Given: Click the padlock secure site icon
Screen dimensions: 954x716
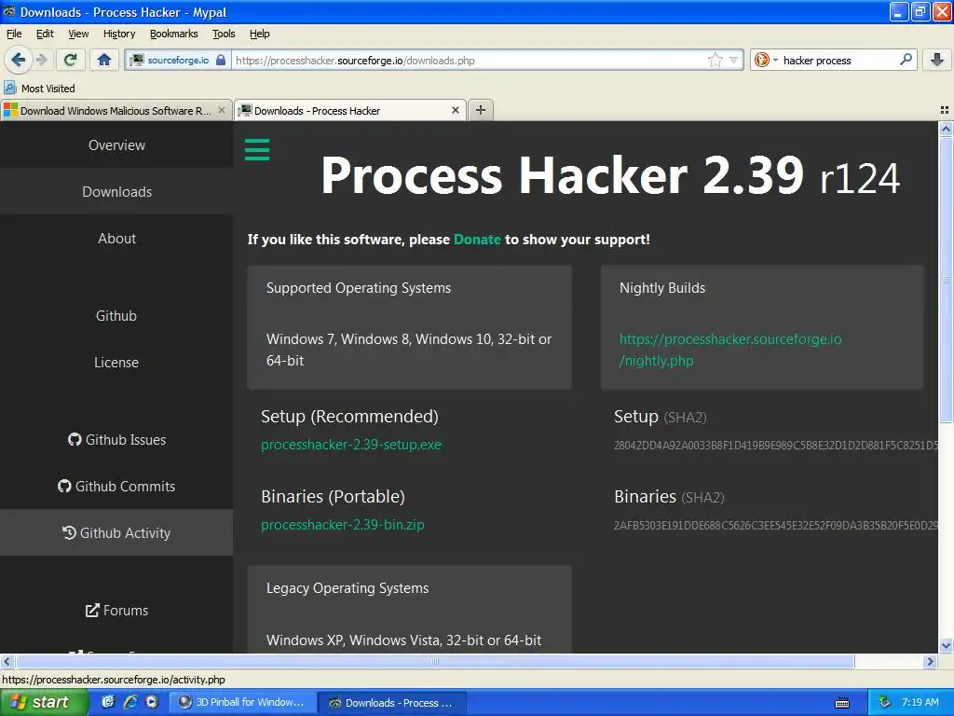Looking at the screenshot, I should [x=221, y=60].
